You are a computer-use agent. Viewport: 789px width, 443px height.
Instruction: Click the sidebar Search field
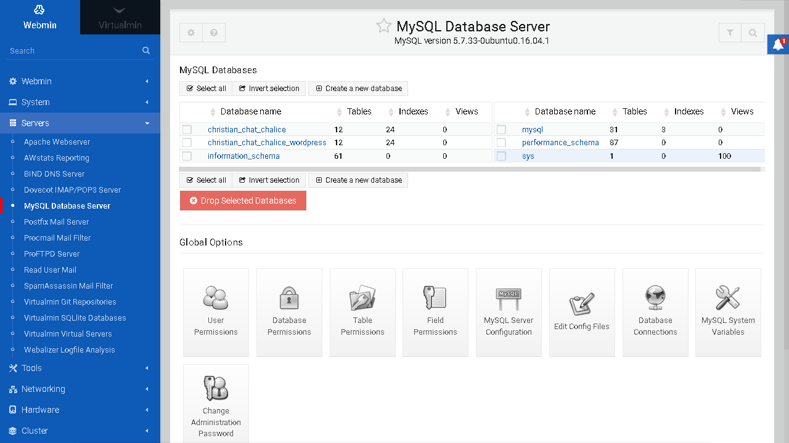click(74, 50)
